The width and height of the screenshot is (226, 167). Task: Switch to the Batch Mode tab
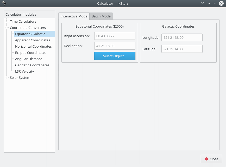101,16
